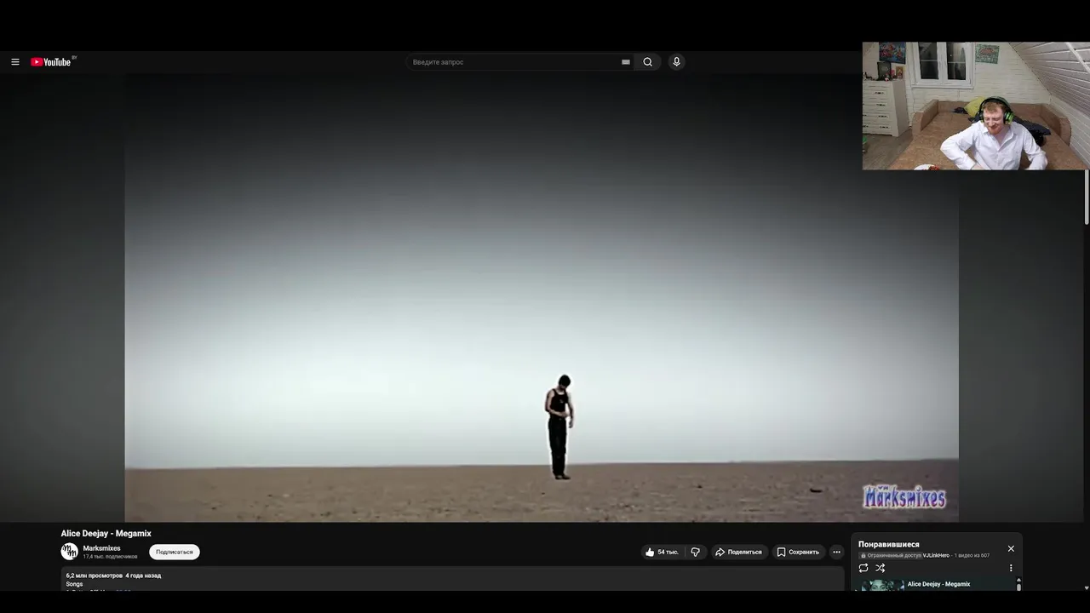Toggle playlist loop
This screenshot has width=1090, height=613.
(863, 568)
